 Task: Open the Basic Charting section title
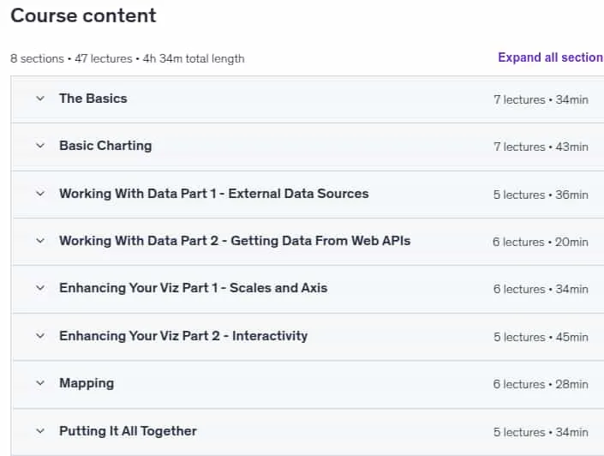click(x=105, y=146)
